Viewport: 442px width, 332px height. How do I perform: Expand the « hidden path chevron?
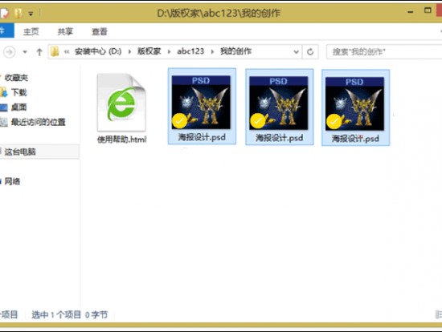click(67, 52)
